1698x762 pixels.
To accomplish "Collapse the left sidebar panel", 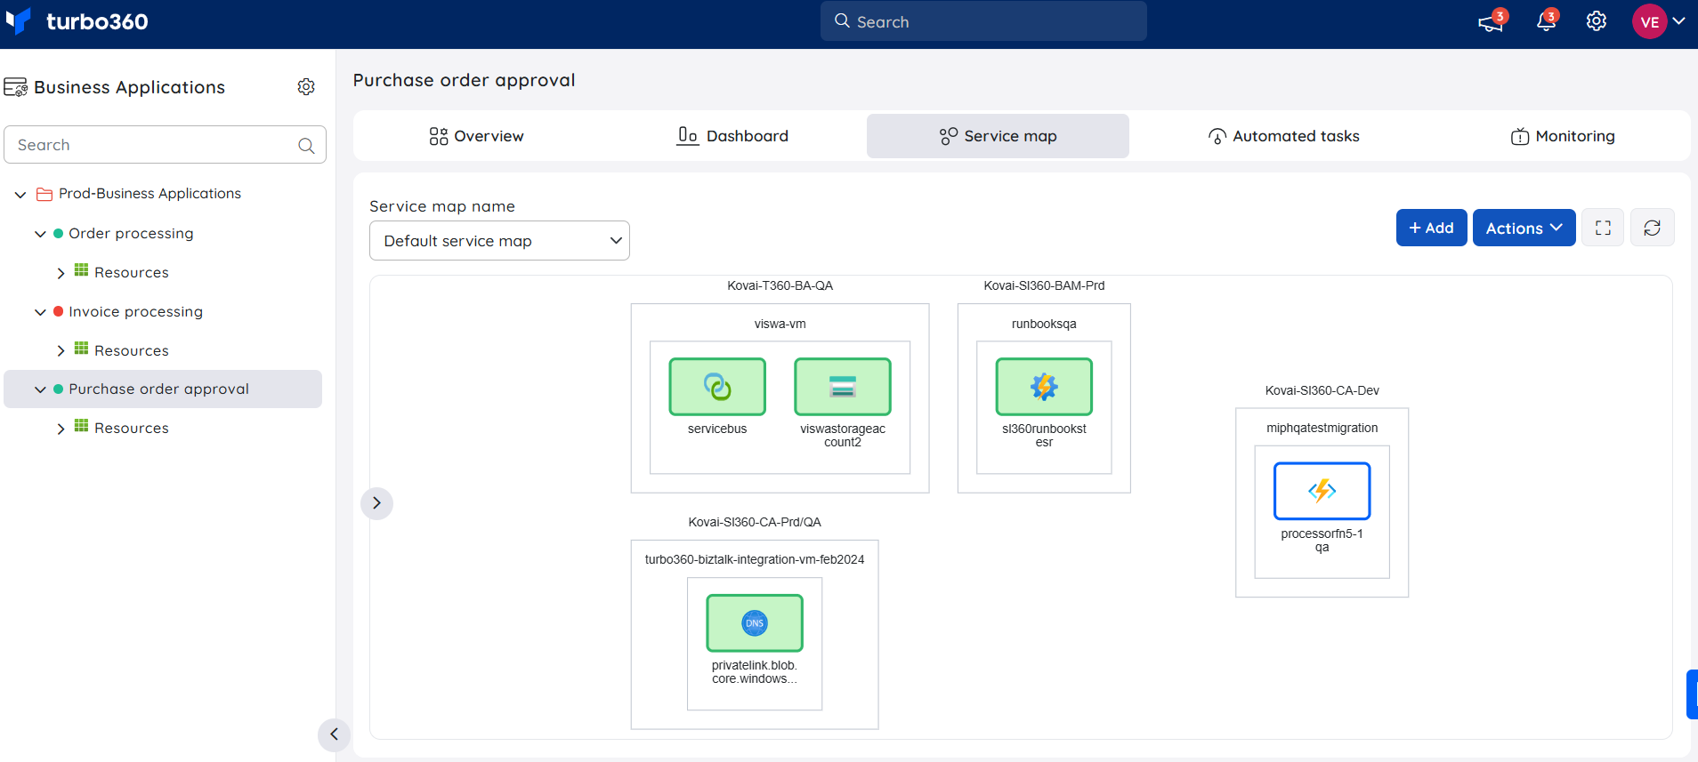I will pyautogui.click(x=334, y=734).
